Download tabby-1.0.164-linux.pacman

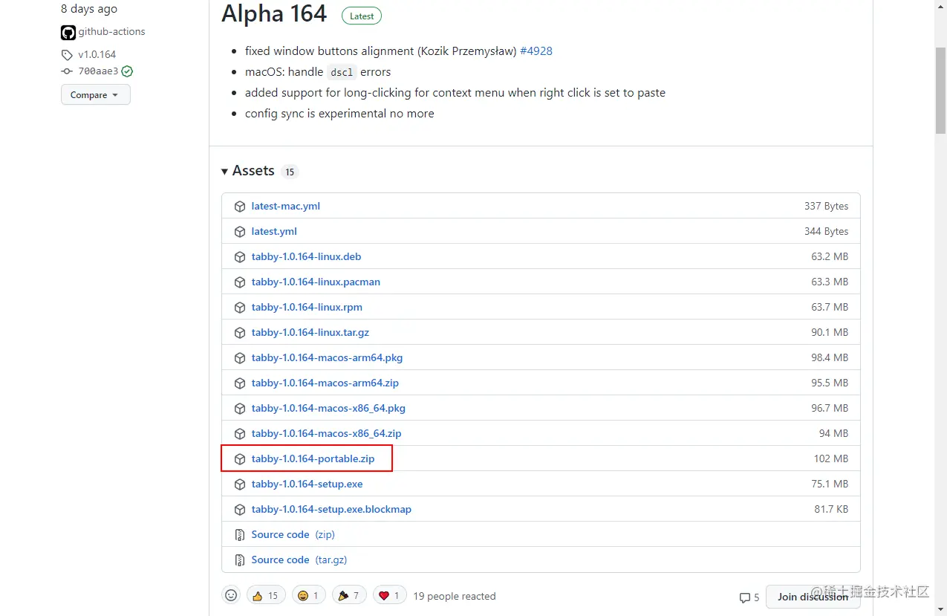point(316,282)
